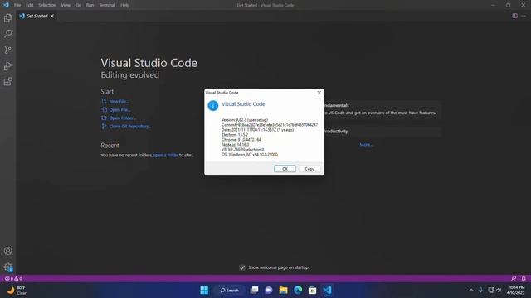Open the Explorer view in activity bar
The width and height of the screenshot is (531, 298).
(7, 18)
